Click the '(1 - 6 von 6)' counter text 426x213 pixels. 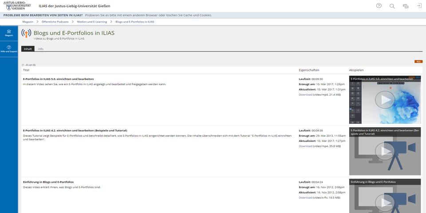pos(28,65)
